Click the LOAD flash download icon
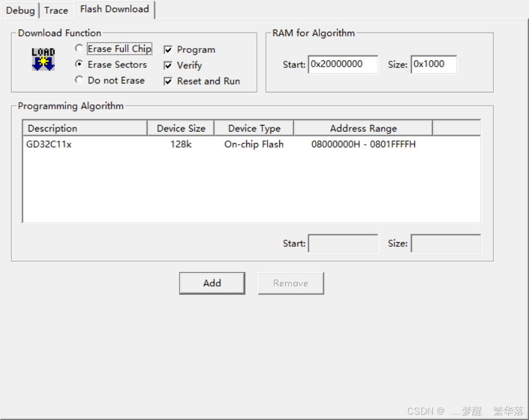Screen dimensions: 529x420 [43, 59]
